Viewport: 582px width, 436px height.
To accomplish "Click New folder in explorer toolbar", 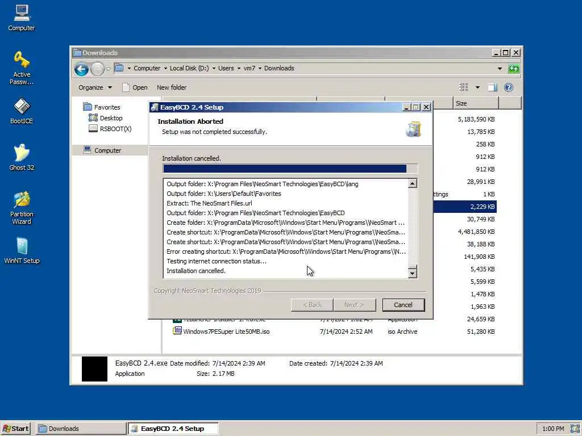I will (x=172, y=87).
